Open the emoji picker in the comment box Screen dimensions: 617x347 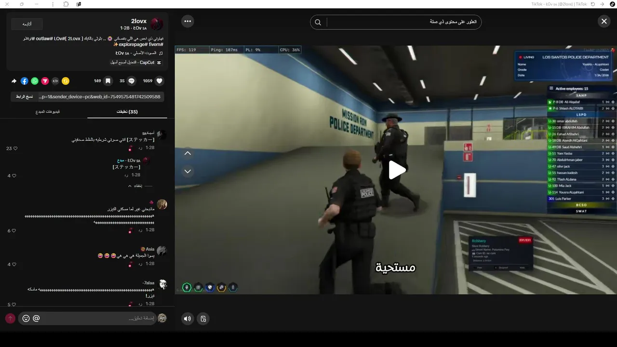pyautogui.click(x=26, y=318)
